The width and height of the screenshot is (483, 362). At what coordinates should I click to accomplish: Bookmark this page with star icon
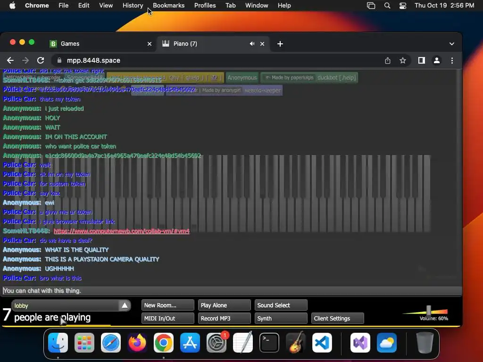click(x=403, y=60)
